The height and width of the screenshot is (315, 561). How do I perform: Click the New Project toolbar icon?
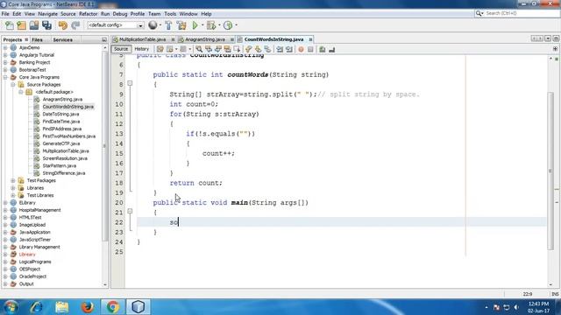tap(21, 25)
